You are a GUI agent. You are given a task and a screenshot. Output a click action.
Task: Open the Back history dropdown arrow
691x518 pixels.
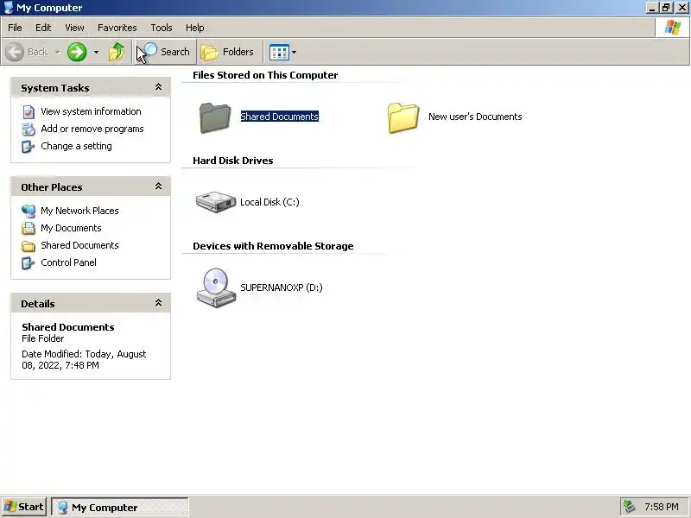coord(57,53)
